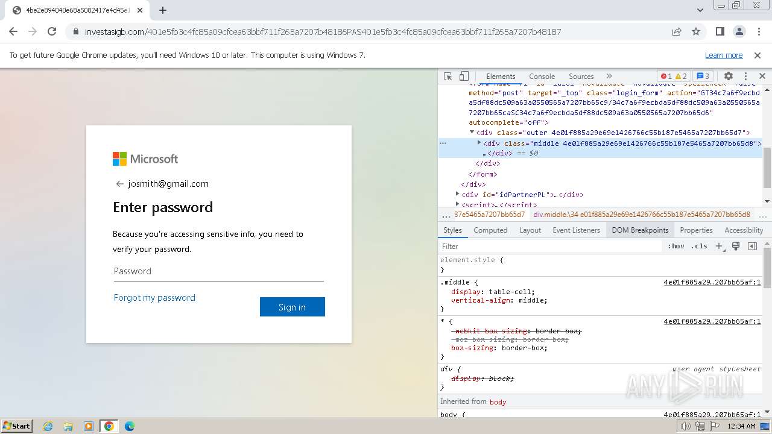
Task: Add new style rule plus icon
Action: (719, 246)
